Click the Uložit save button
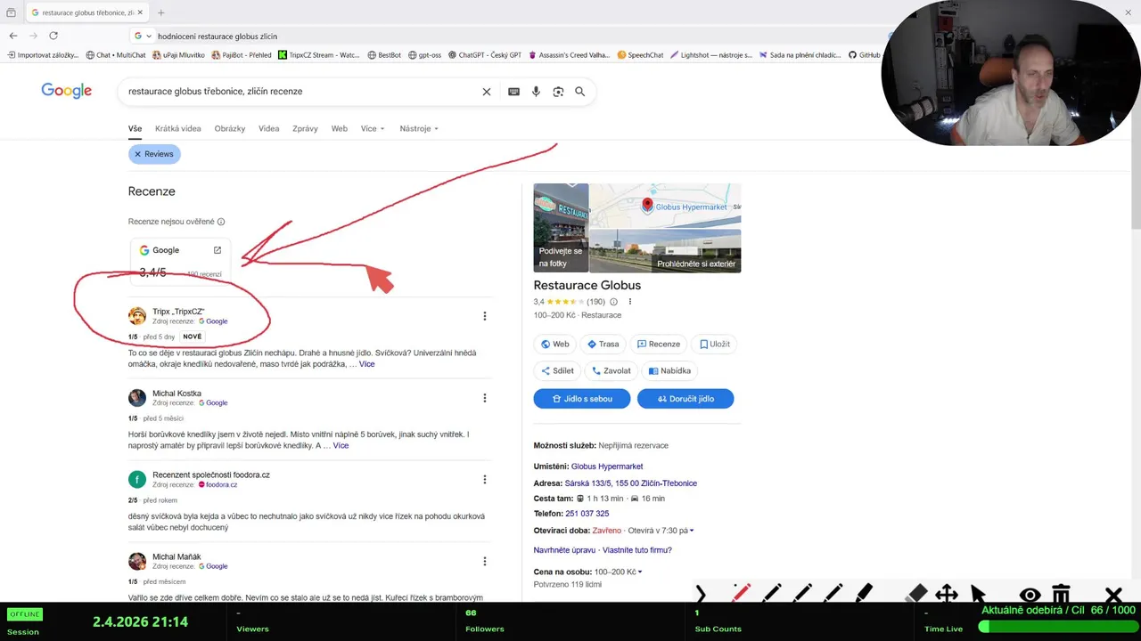The image size is (1141, 641). click(715, 344)
